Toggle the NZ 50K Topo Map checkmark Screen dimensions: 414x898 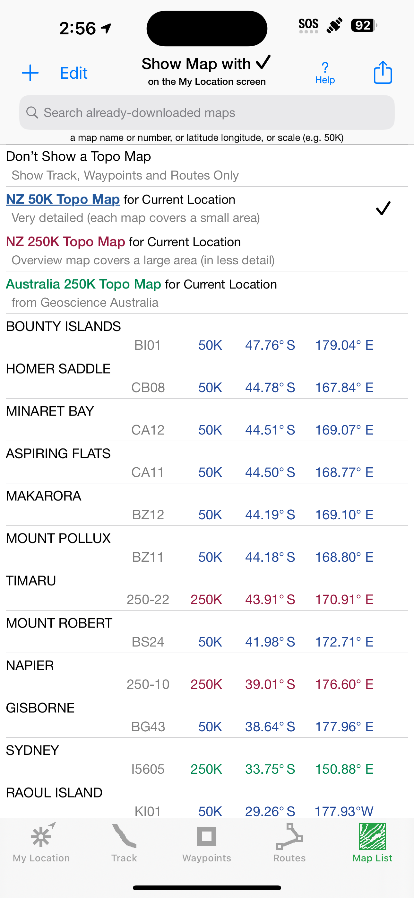click(x=383, y=208)
